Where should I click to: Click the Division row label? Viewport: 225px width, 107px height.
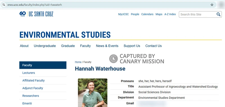tap(129, 92)
